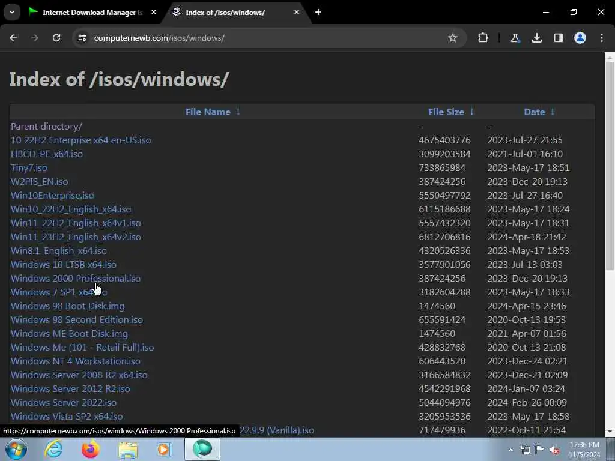Image resolution: width=615 pixels, height=461 pixels.
Task: Open the taskbar clock 12:36 PM
Action: pyautogui.click(x=584, y=450)
